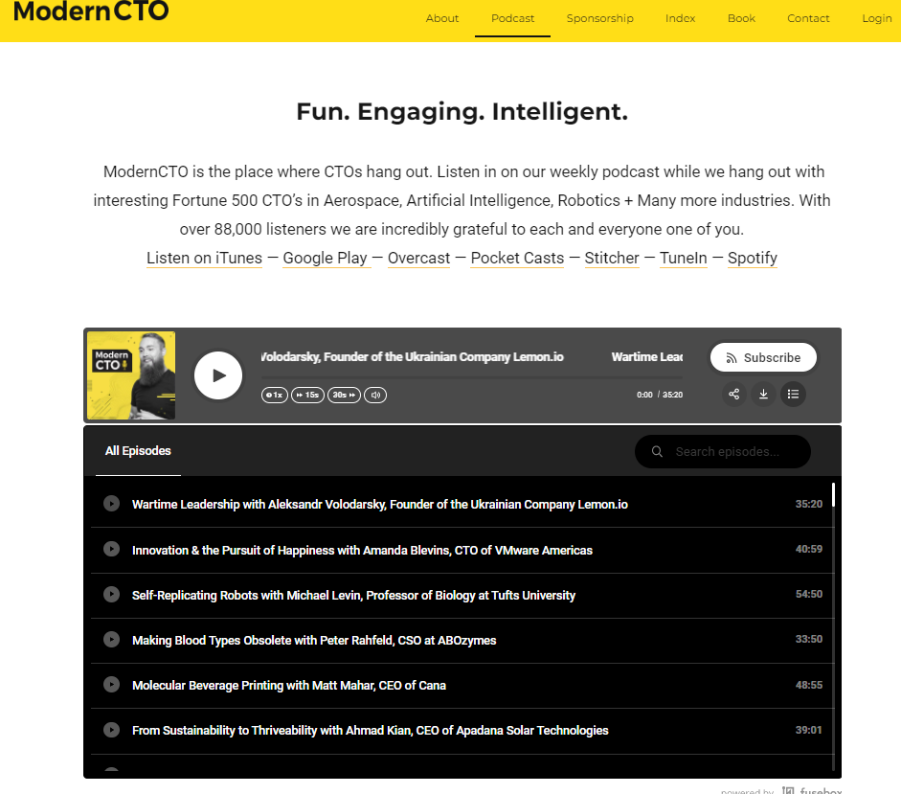Rewind 15 seconds in the player
The width and height of the screenshot is (901, 794).
(x=307, y=395)
